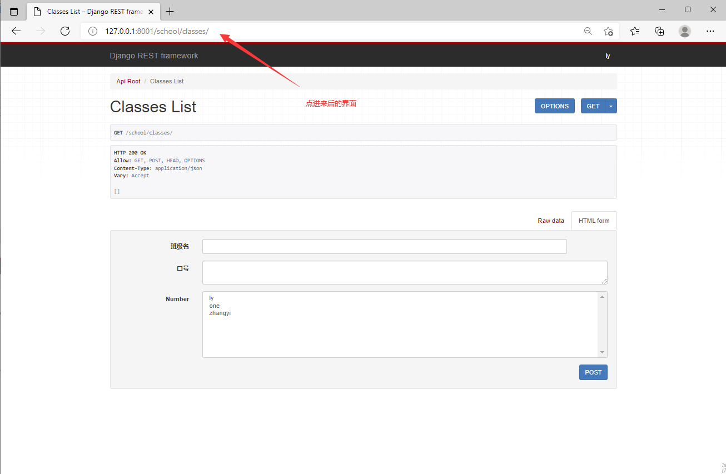The image size is (726, 474).
Task: Focus the 口号 text area
Action: click(405, 272)
